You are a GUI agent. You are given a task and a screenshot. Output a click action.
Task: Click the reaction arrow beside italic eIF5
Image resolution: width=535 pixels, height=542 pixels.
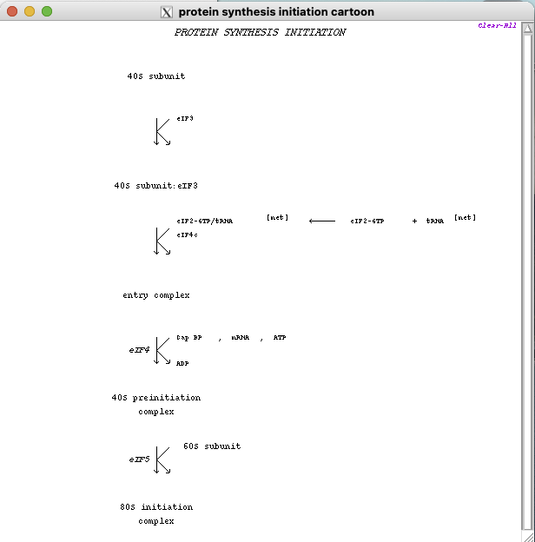(162, 459)
